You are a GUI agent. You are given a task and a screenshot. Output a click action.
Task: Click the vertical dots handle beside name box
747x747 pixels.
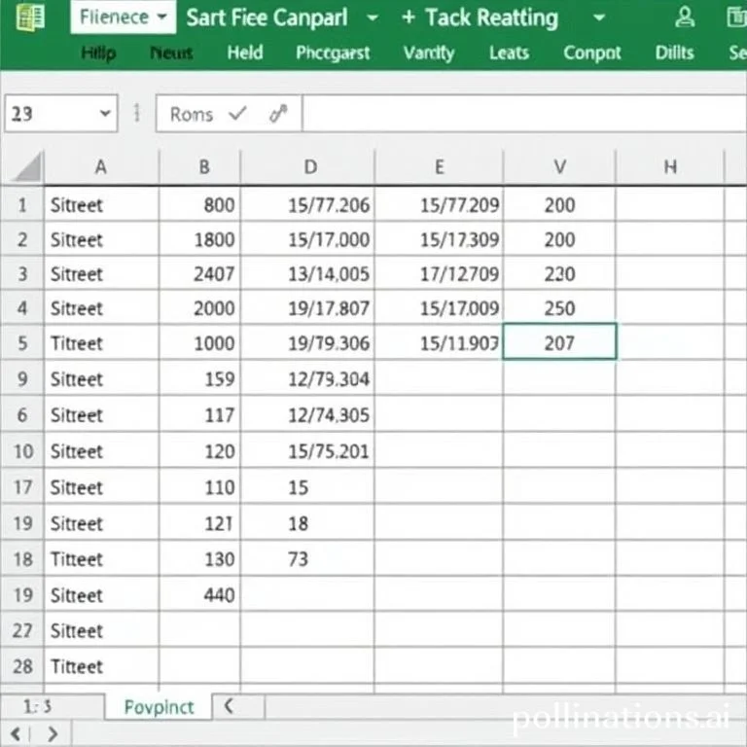137,114
